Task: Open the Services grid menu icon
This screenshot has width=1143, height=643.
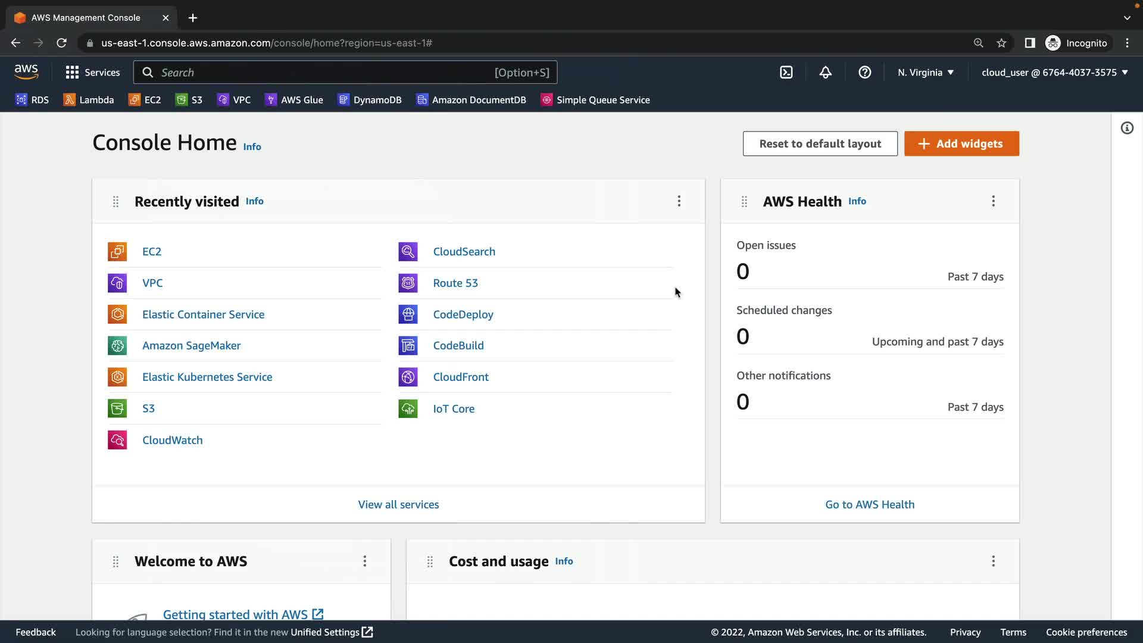Action: click(72, 73)
